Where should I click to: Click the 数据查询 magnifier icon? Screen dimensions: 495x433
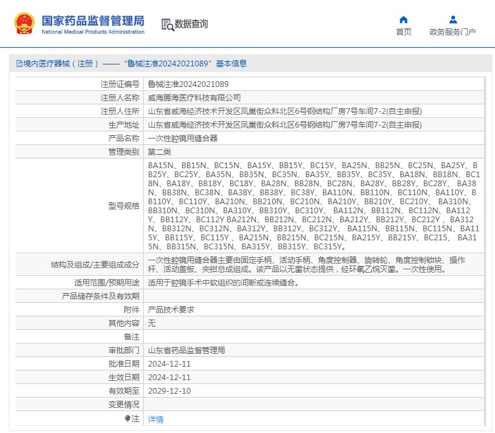coord(168,24)
